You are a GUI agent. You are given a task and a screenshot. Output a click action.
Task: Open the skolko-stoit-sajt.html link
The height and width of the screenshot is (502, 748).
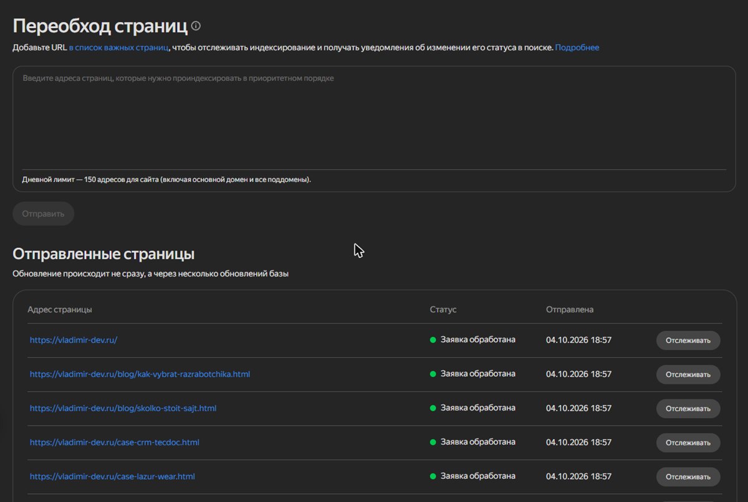pyautogui.click(x=123, y=409)
